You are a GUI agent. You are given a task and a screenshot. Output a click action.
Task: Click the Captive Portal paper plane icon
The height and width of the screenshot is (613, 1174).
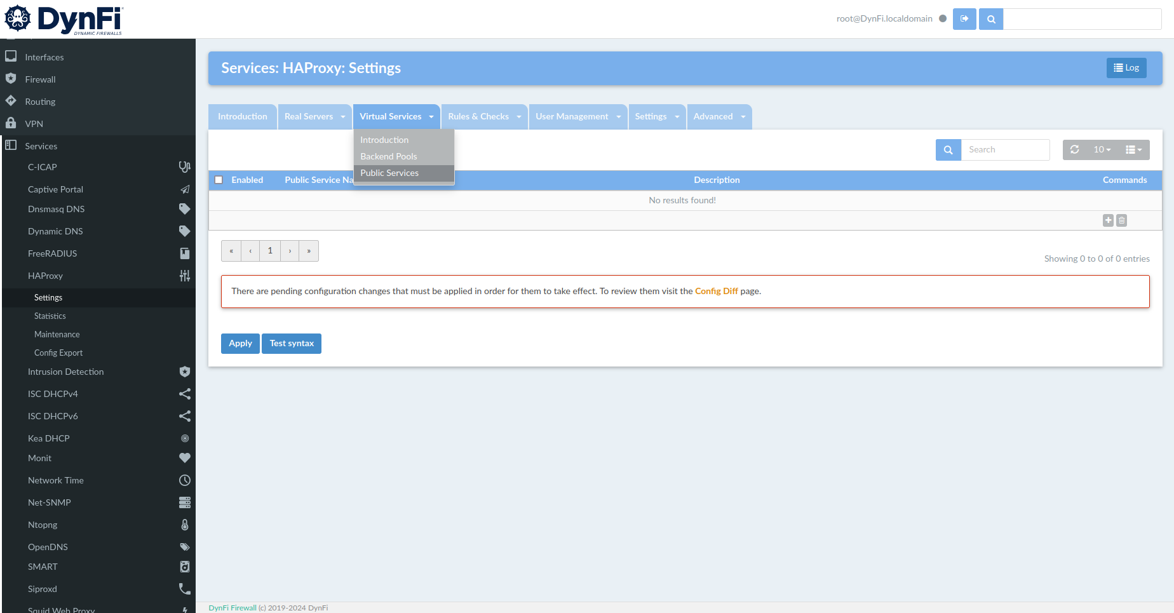(x=184, y=189)
